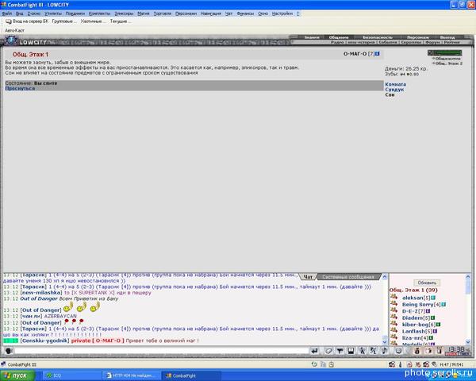Click the save floppy-disk icon in chat bar
The width and height of the screenshot is (476, 381).
[x=351, y=351]
